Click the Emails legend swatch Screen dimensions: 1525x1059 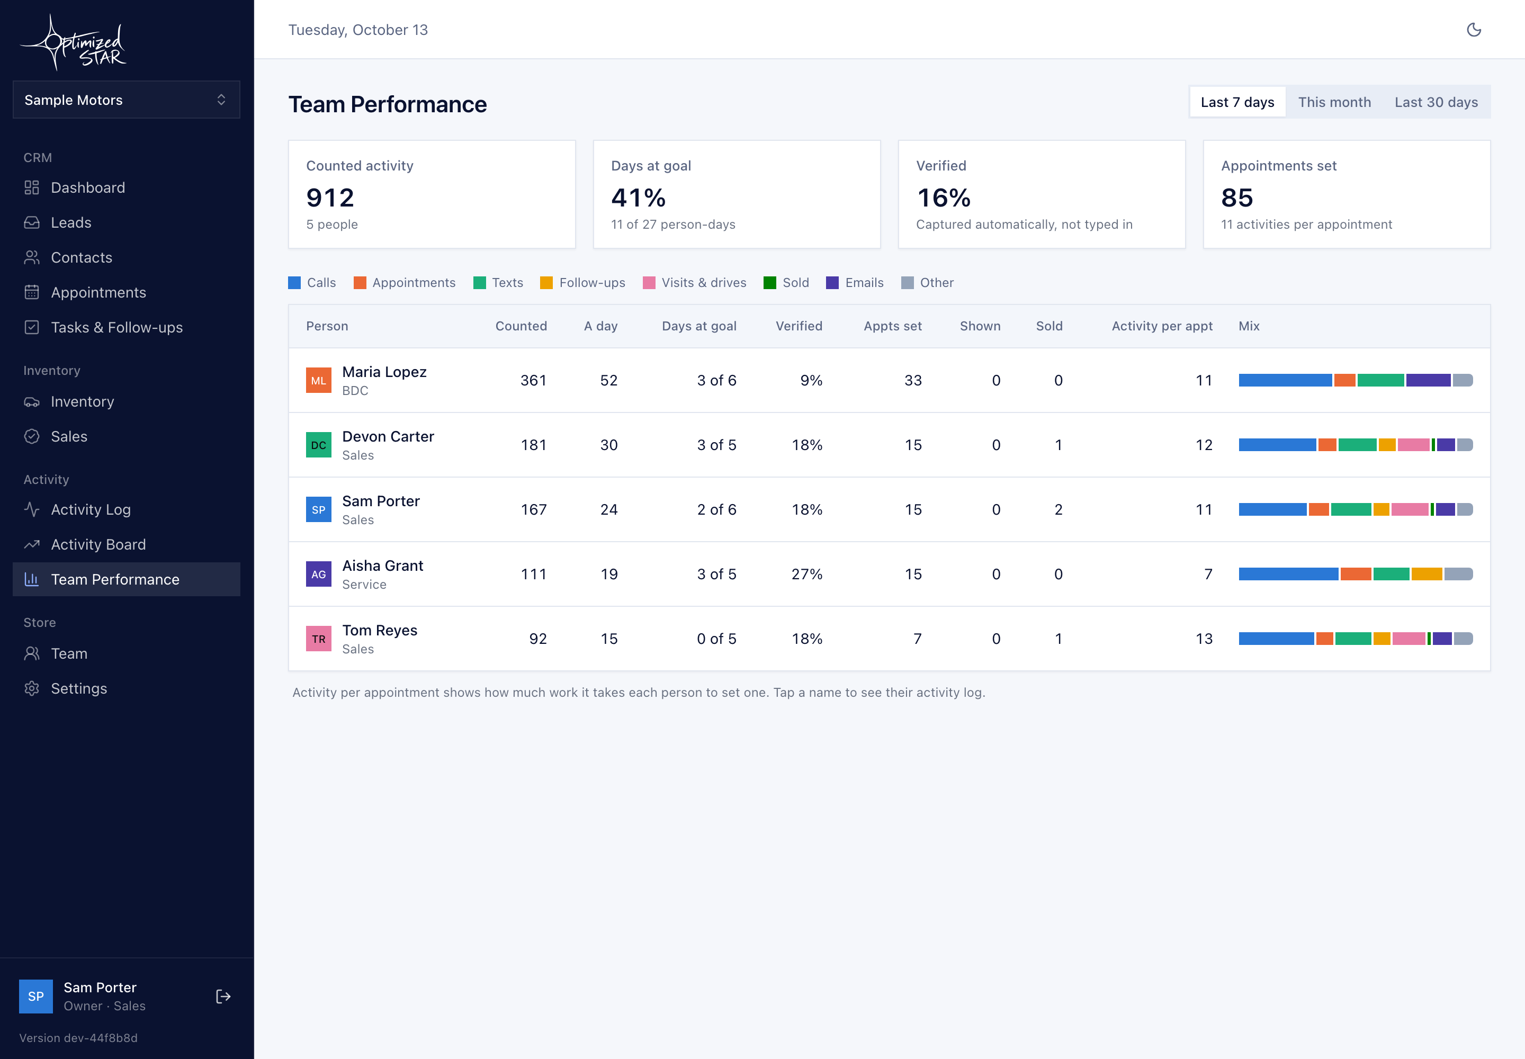click(x=832, y=283)
